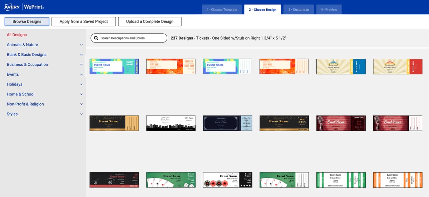Click the Avery WePrint logo
This screenshot has height=197, width=429.
click(x=24, y=7)
